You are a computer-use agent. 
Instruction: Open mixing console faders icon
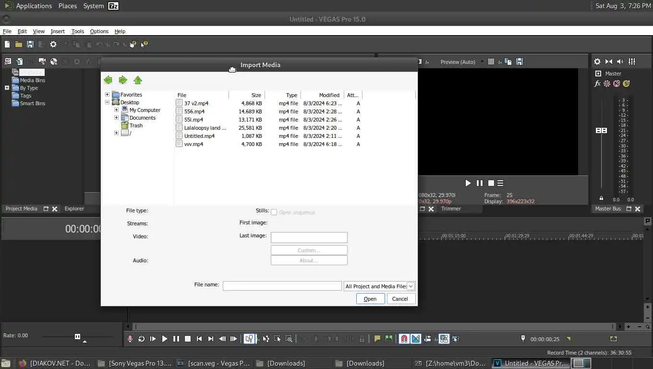tap(632, 61)
